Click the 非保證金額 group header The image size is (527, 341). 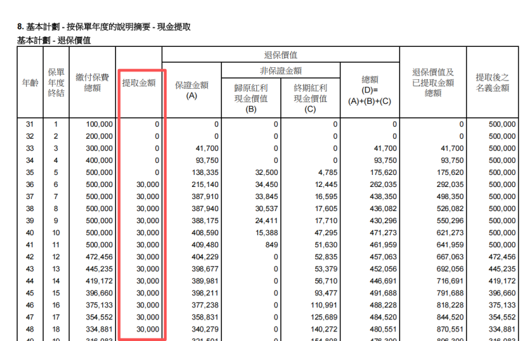point(280,70)
